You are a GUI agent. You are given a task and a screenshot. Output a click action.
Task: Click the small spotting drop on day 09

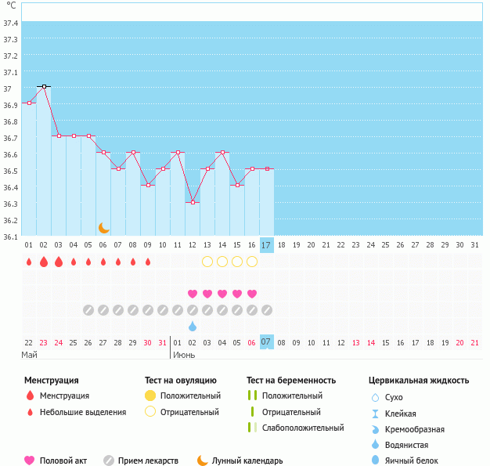148,262
